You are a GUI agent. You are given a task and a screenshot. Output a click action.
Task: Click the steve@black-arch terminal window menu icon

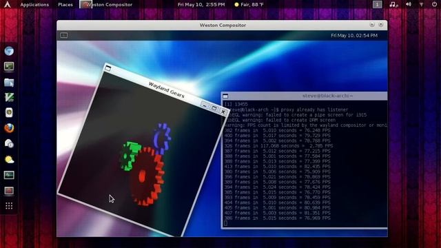pyautogui.click(x=225, y=96)
